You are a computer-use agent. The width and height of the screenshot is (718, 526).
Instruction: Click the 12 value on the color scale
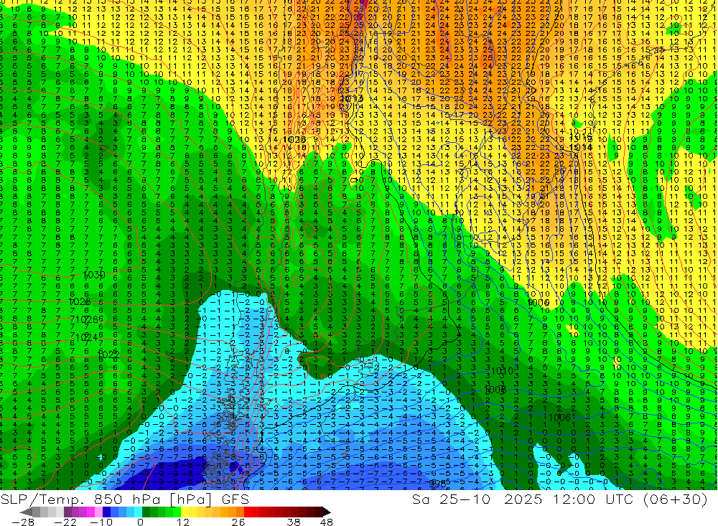pyautogui.click(x=182, y=522)
